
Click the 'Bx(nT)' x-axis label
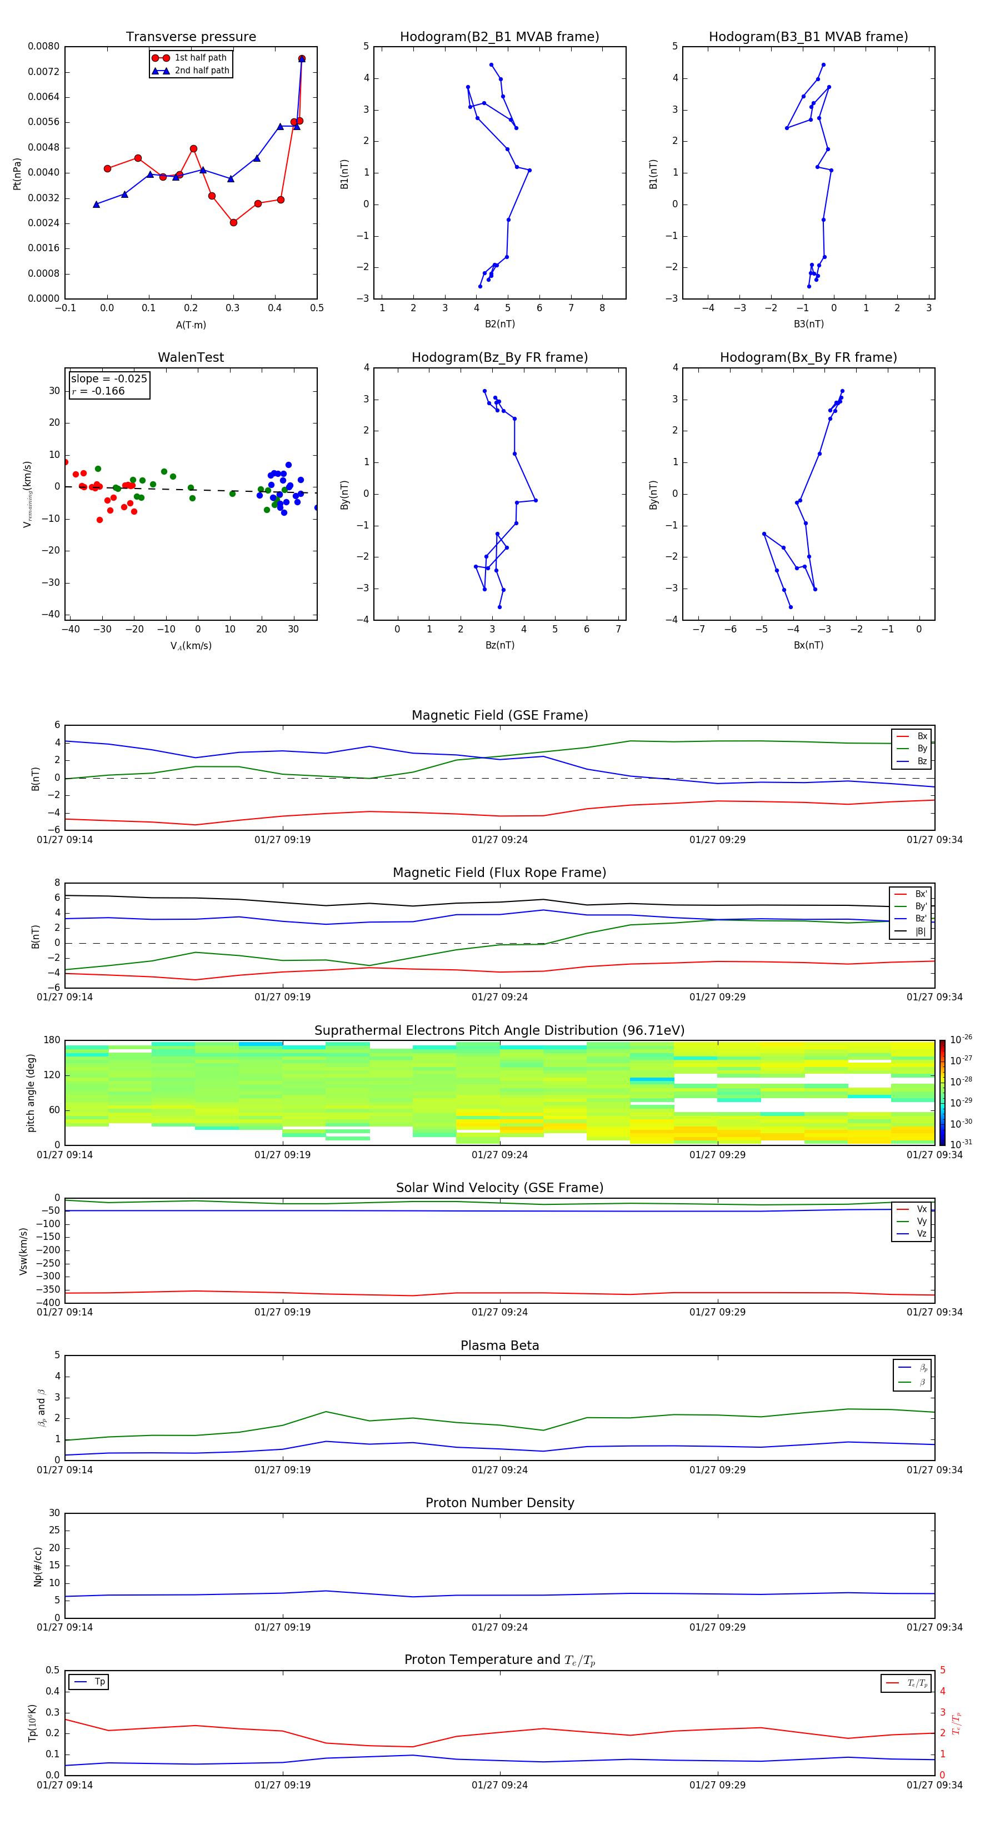point(808,645)
